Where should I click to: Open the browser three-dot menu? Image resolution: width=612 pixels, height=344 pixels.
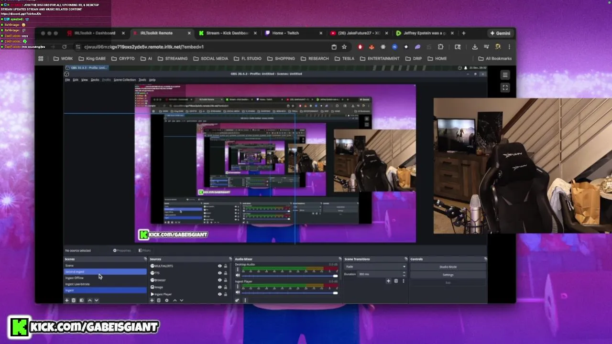(x=509, y=47)
